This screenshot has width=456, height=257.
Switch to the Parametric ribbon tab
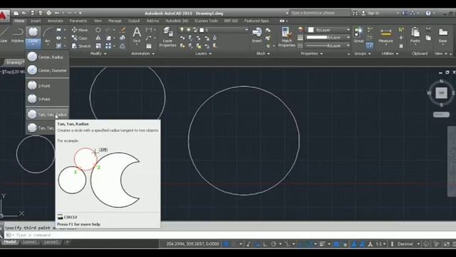pos(78,21)
